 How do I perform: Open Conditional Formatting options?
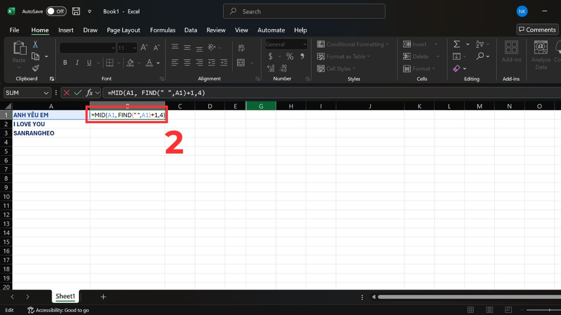click(x=353, y=44)
